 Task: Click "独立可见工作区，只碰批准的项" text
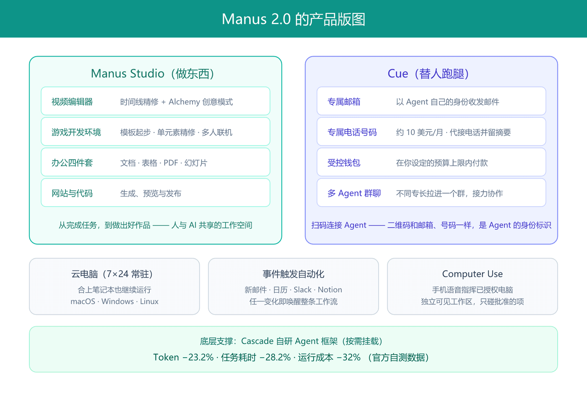coord(473,301)
